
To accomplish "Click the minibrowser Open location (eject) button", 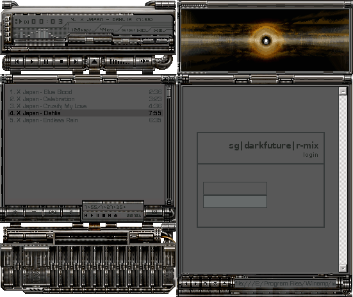I will click(224, 284).
